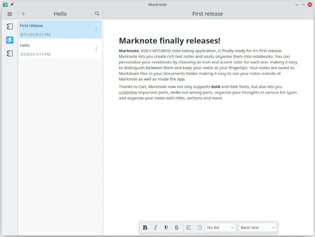The height and width of the screenshot is (237, 315).
Task: Toggle bold formatting
Action: (x=145, y=228)
